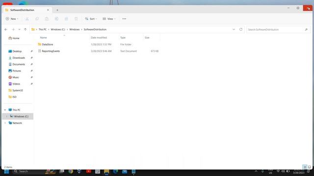Open YouTube red icon on taskbar
This screenshot has height=176, width=314.
coord(88,172)
